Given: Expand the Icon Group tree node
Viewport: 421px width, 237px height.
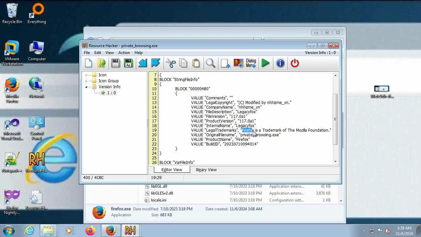Looking at the screenshot, I should pyautogui.click(x=86, y=81).
